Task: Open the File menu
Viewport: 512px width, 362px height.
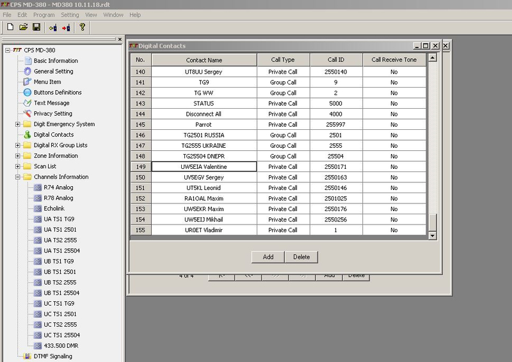Action: 7,15
